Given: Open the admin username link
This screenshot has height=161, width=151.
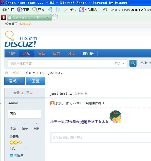Looking at the screenshot, I should (13, 103).
